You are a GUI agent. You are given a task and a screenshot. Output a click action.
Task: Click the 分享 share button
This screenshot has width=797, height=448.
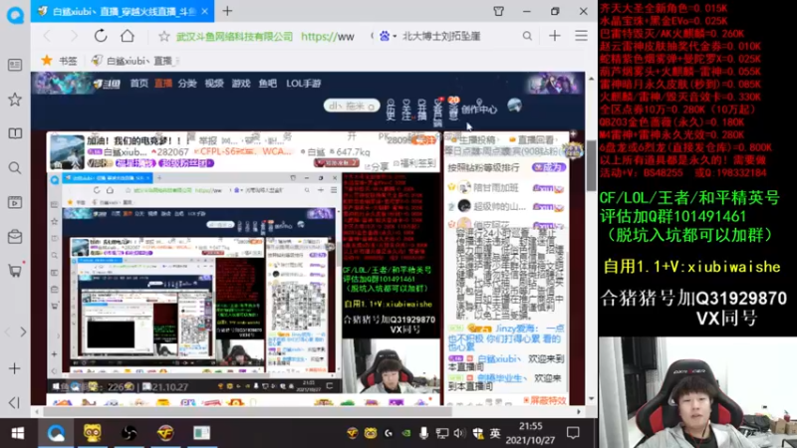[x=377, y=166]
